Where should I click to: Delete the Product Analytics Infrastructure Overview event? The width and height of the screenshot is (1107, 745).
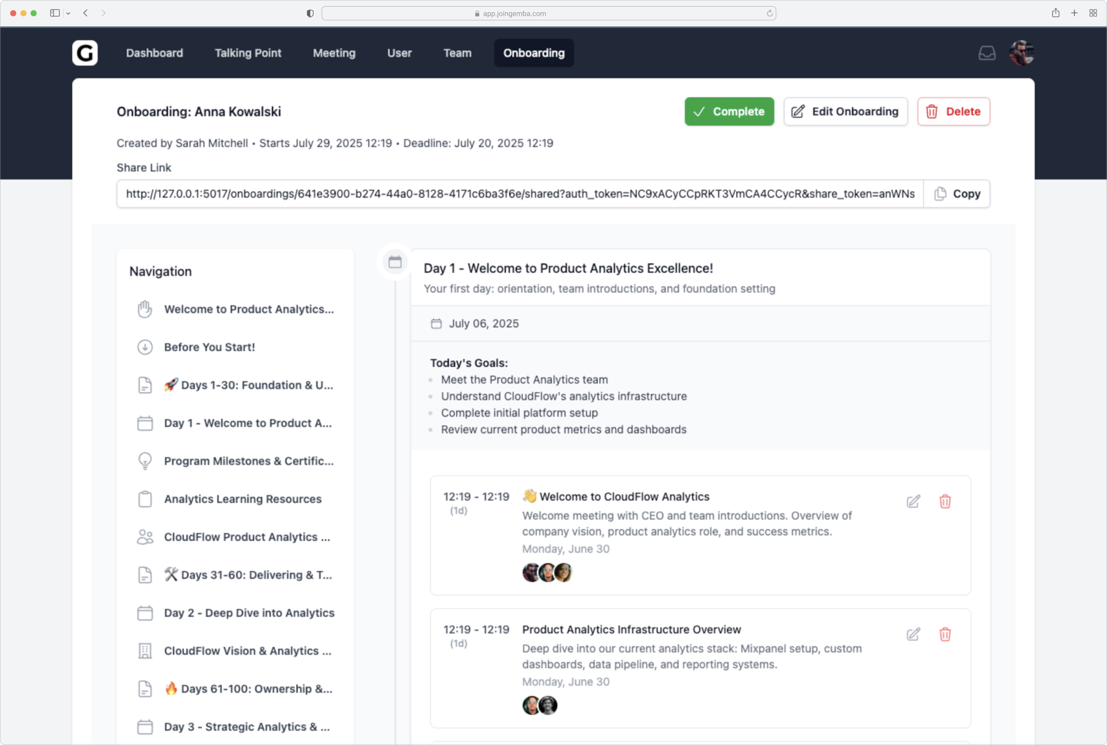(x=945, y=634)
